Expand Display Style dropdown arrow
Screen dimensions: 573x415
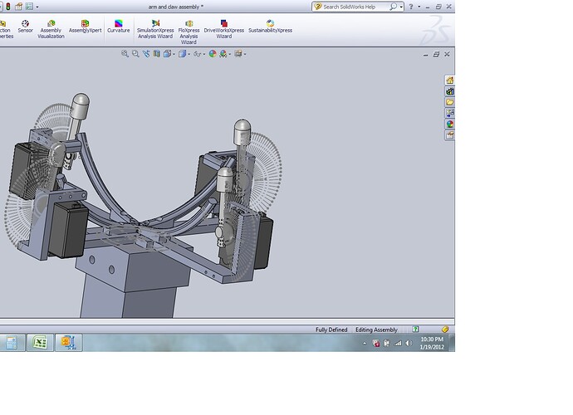(189, 54)
